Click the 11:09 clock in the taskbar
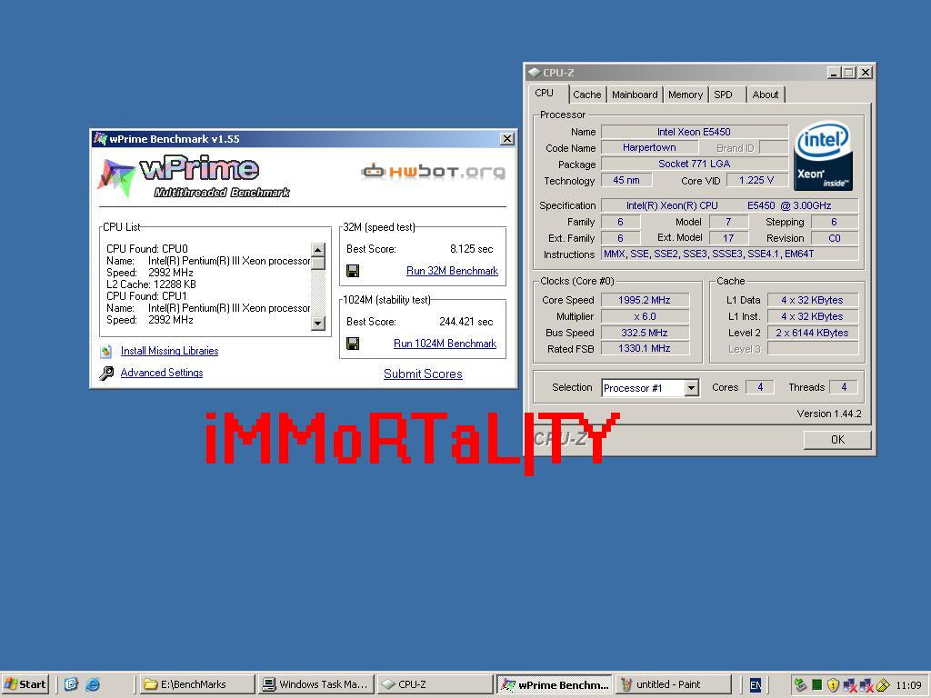 pyautogui.click(x=908, y=685)
